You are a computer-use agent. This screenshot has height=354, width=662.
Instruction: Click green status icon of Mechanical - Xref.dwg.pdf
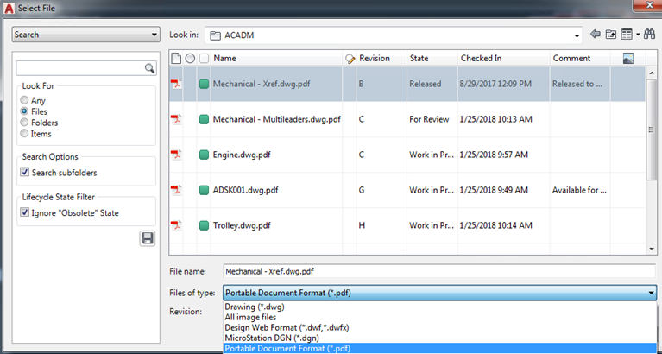coord(204,84)
